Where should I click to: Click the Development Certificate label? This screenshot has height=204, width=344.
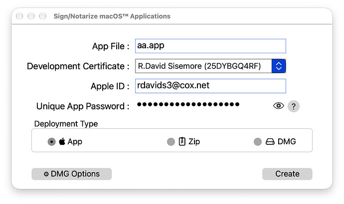[x=78, y=66]
